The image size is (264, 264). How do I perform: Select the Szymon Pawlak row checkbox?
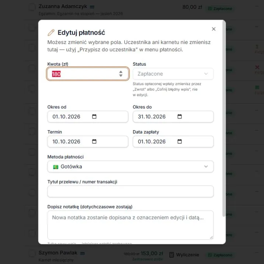[32, 253]
